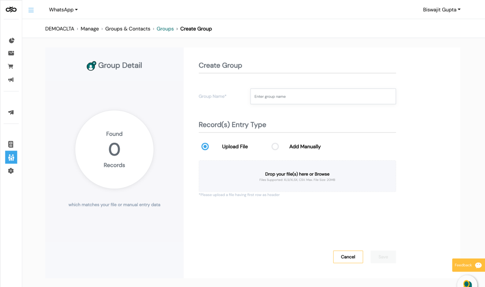This screenshot has height=287, width=485.
Task: Open the megaphone campaigns sidebar icon
Action: (11, 80)
